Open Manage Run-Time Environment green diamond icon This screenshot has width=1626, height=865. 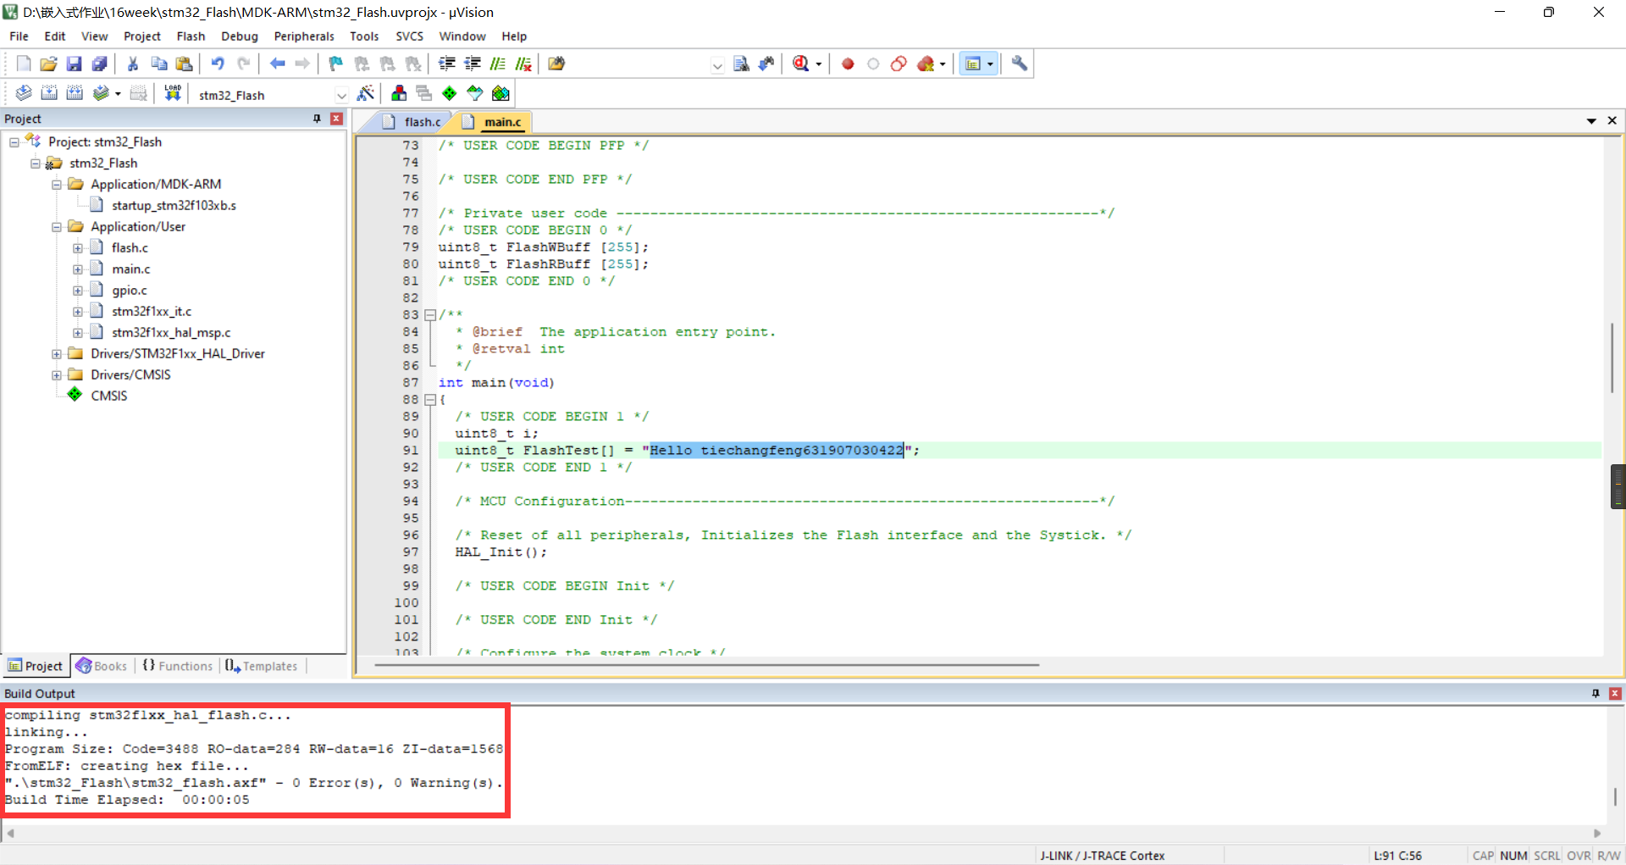[x=450, y=93]
